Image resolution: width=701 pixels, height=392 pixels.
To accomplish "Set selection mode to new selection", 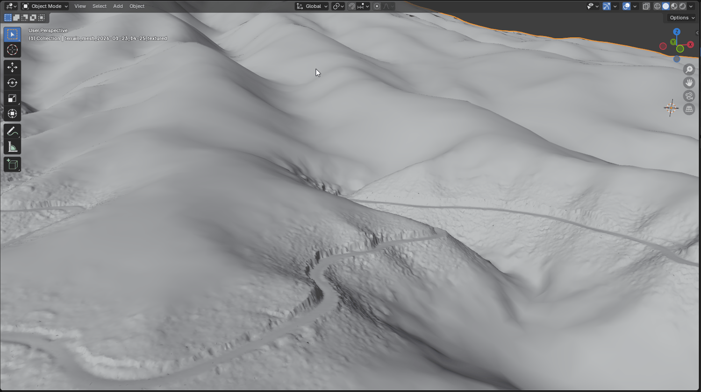I will click(x=8, y=18).
